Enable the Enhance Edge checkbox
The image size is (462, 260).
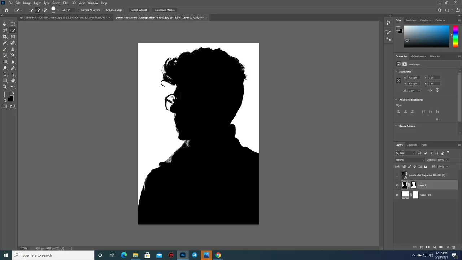point(104,10)
